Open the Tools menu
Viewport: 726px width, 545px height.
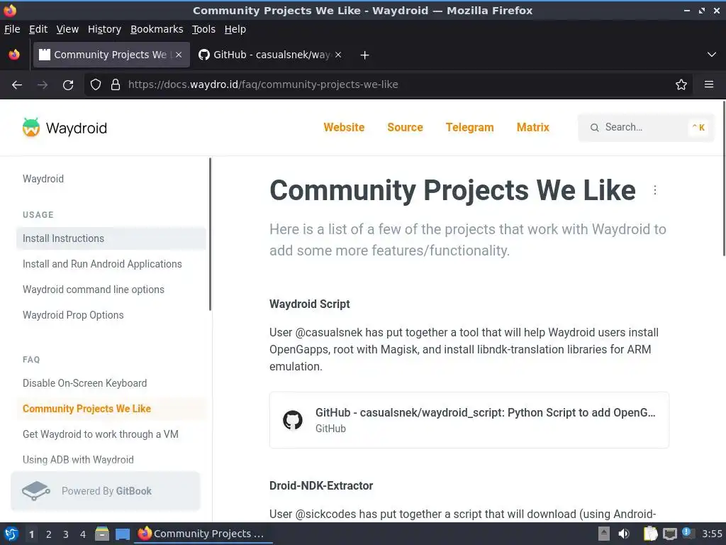203,29
